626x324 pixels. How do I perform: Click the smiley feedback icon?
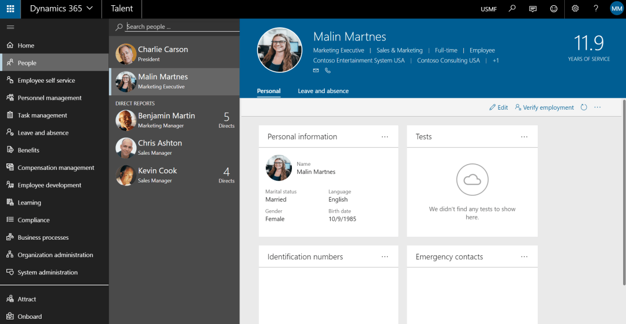click(x=554, y=9)
